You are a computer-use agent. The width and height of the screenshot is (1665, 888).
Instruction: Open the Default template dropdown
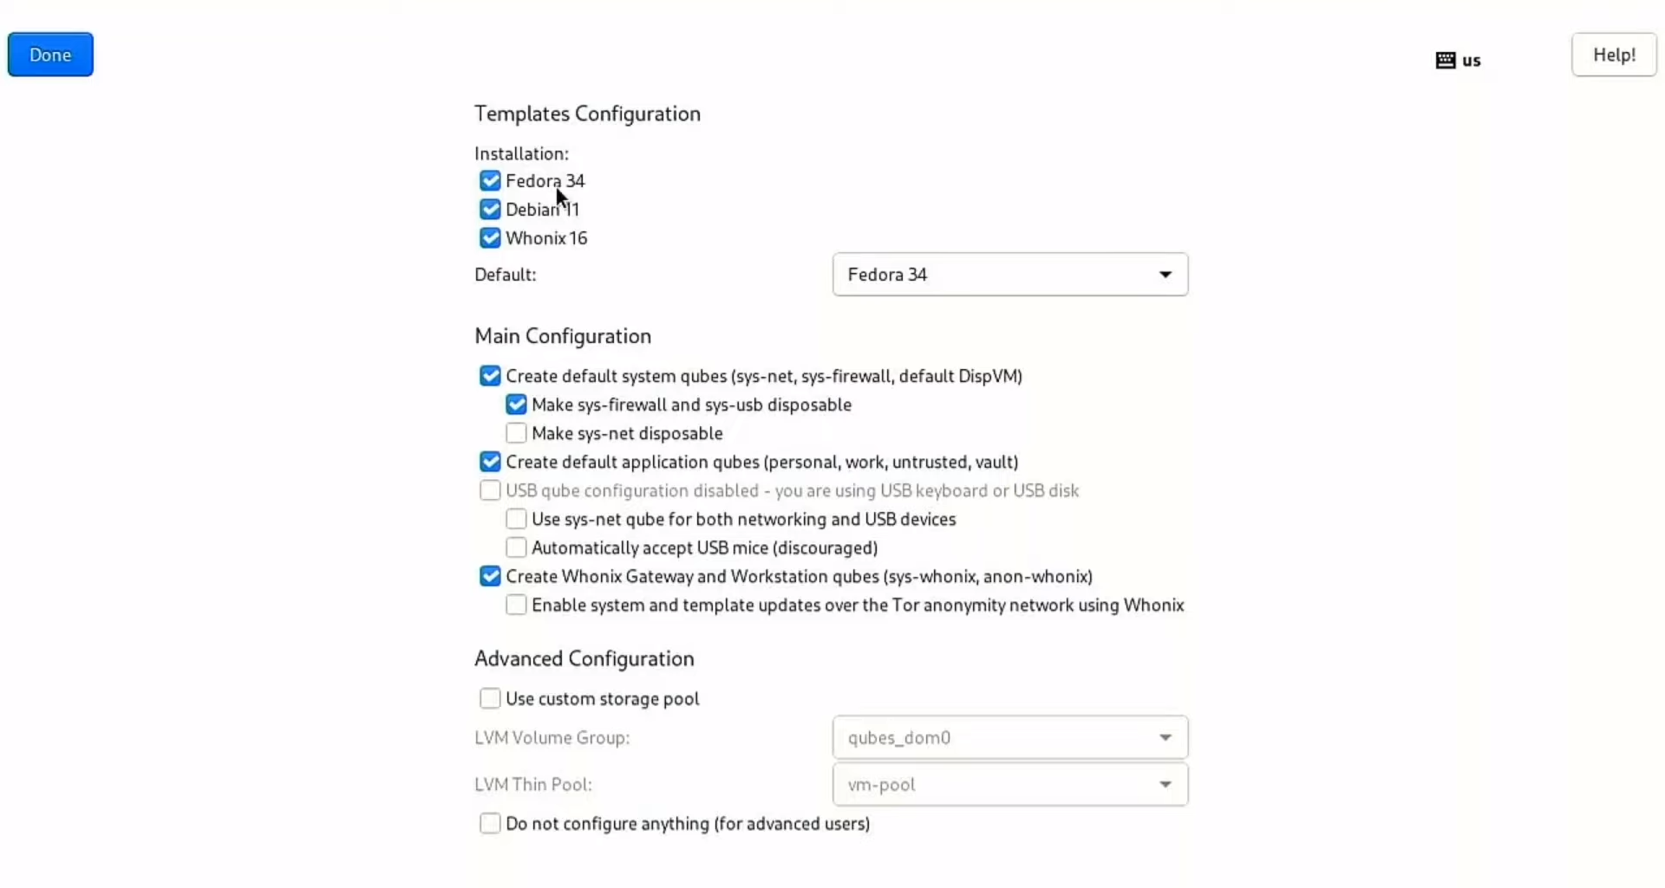(1009, 275)
